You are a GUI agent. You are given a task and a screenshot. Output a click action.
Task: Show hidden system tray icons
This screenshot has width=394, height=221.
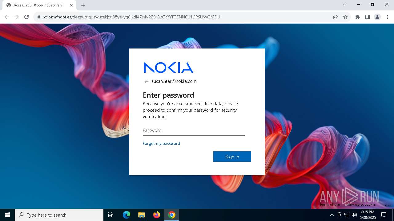[332, 215]
